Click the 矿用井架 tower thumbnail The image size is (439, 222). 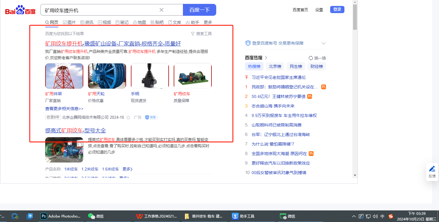point(64,76)
